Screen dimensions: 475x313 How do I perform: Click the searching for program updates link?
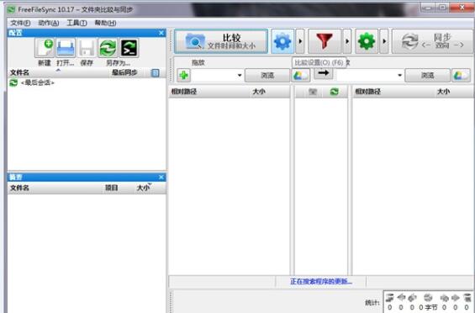pyautogui.click(x=321, y=282)
